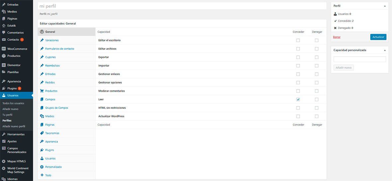Click the Actualizar button

click(378, 37)
